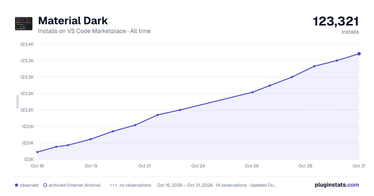
Task: Click the 123K y-axis label
Action: coord(29,159)
